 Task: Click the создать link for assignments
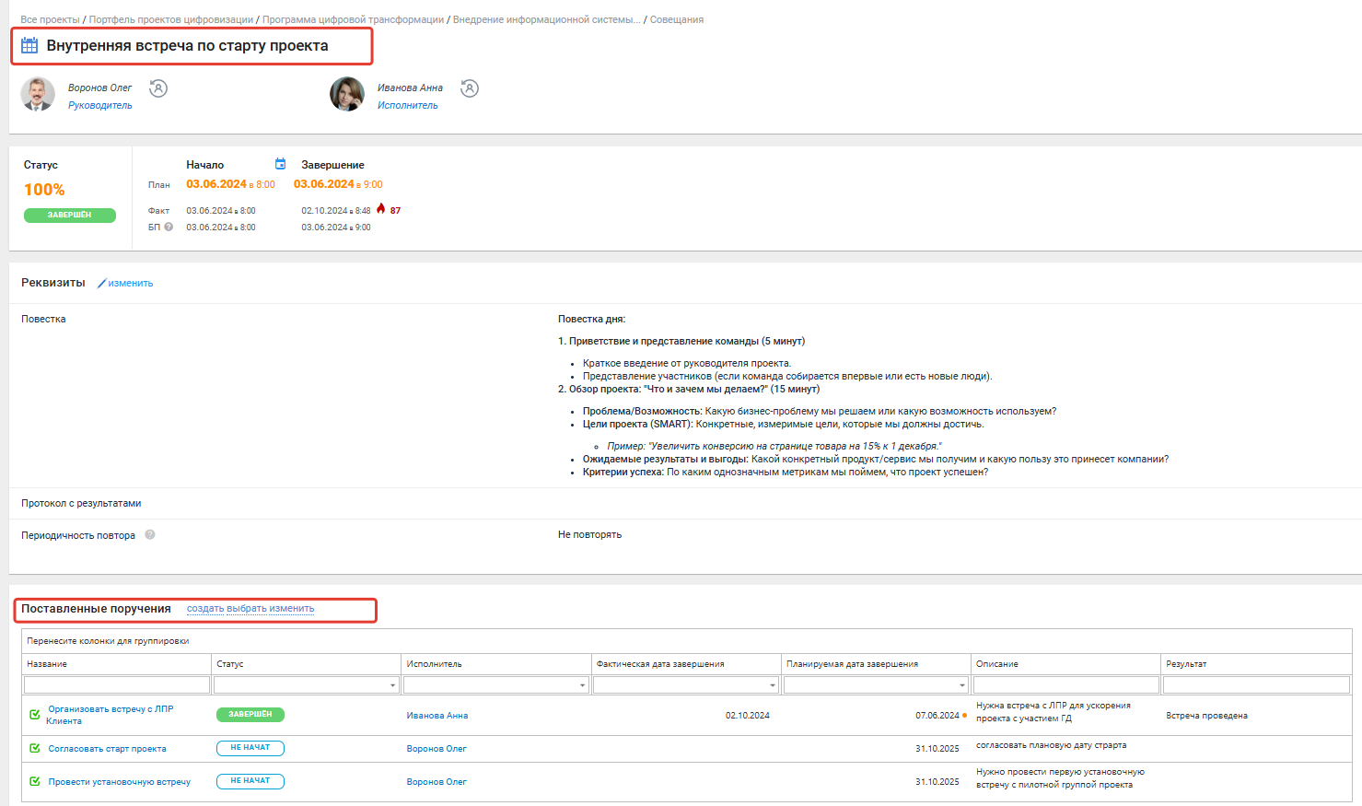[205, 609]
